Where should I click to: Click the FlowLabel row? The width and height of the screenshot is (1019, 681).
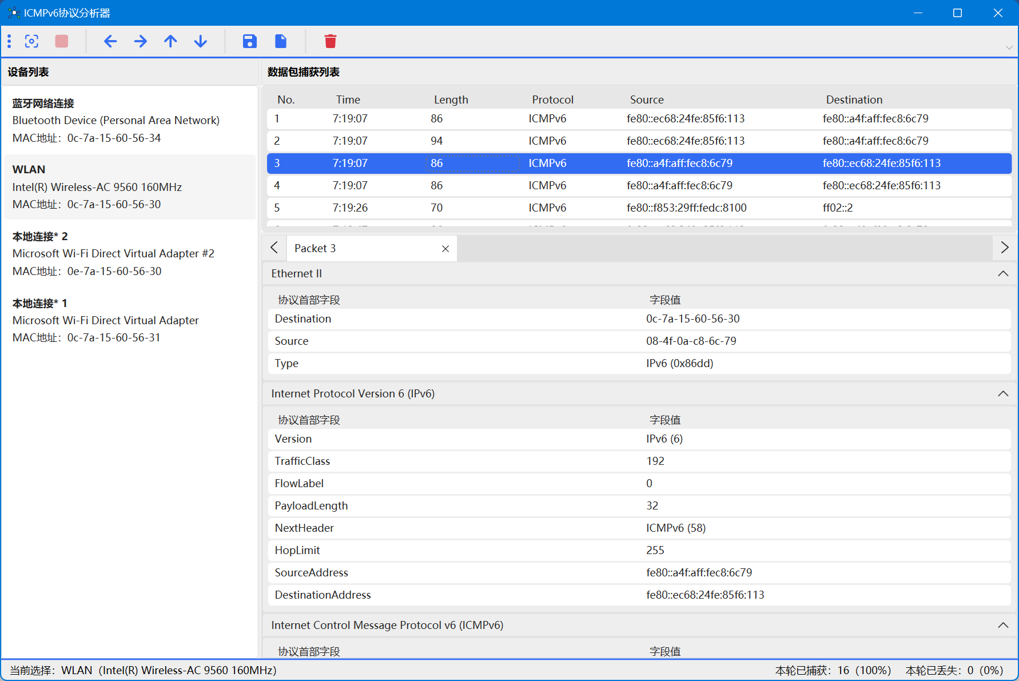click(x=639, y=484)
